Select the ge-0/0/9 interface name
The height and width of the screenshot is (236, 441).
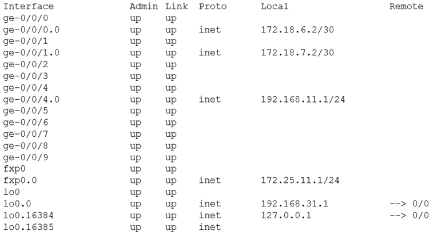(x=26, y=157)
